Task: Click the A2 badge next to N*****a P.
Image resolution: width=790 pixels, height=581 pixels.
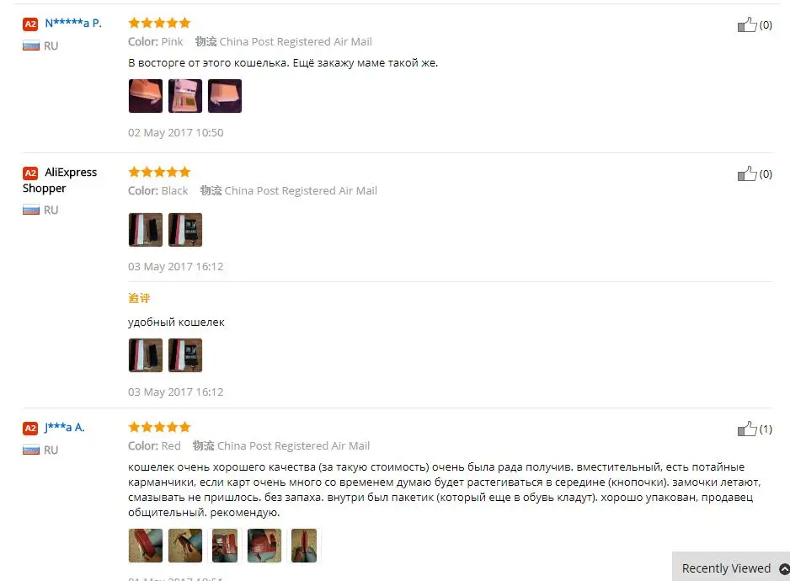Action: [x=30, y=24]
